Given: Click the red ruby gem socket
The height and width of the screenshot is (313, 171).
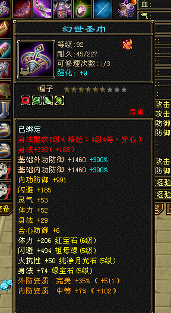Looking at the screenshot, I should click(x=26, y=100).
